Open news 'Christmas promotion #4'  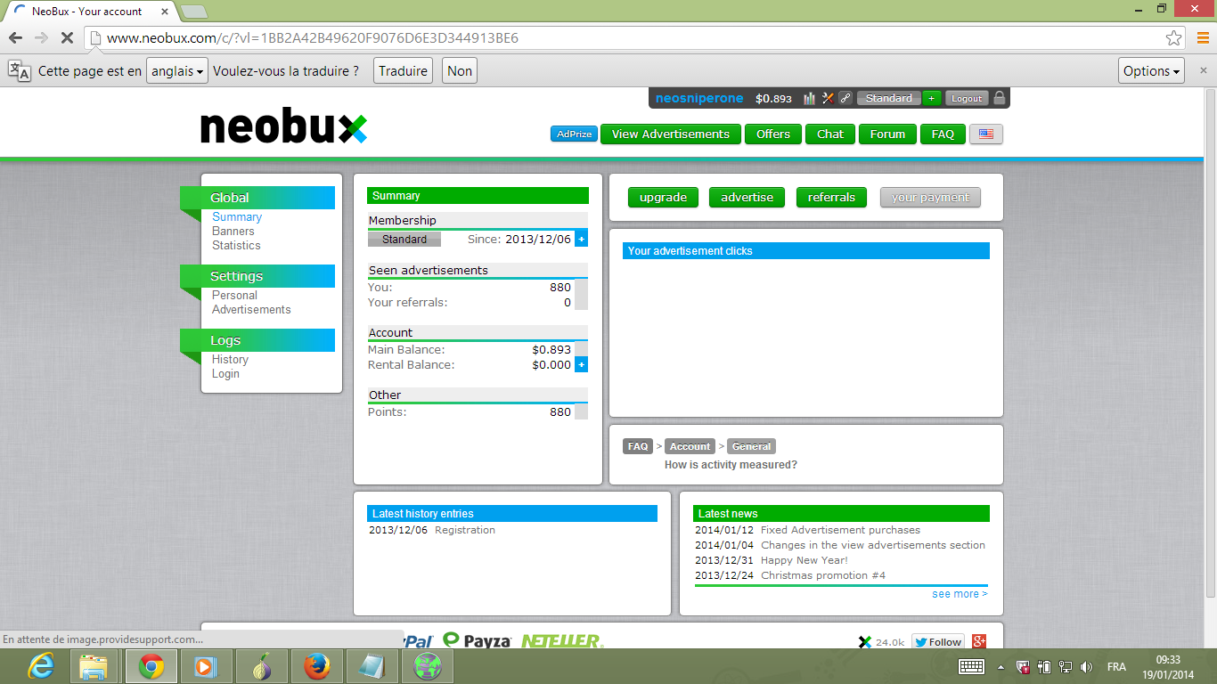point(823,575)
